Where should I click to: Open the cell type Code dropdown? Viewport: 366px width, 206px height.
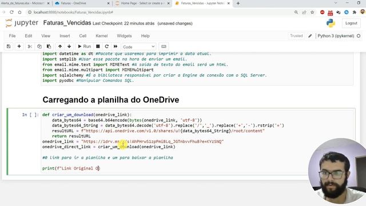click(138, 47)
